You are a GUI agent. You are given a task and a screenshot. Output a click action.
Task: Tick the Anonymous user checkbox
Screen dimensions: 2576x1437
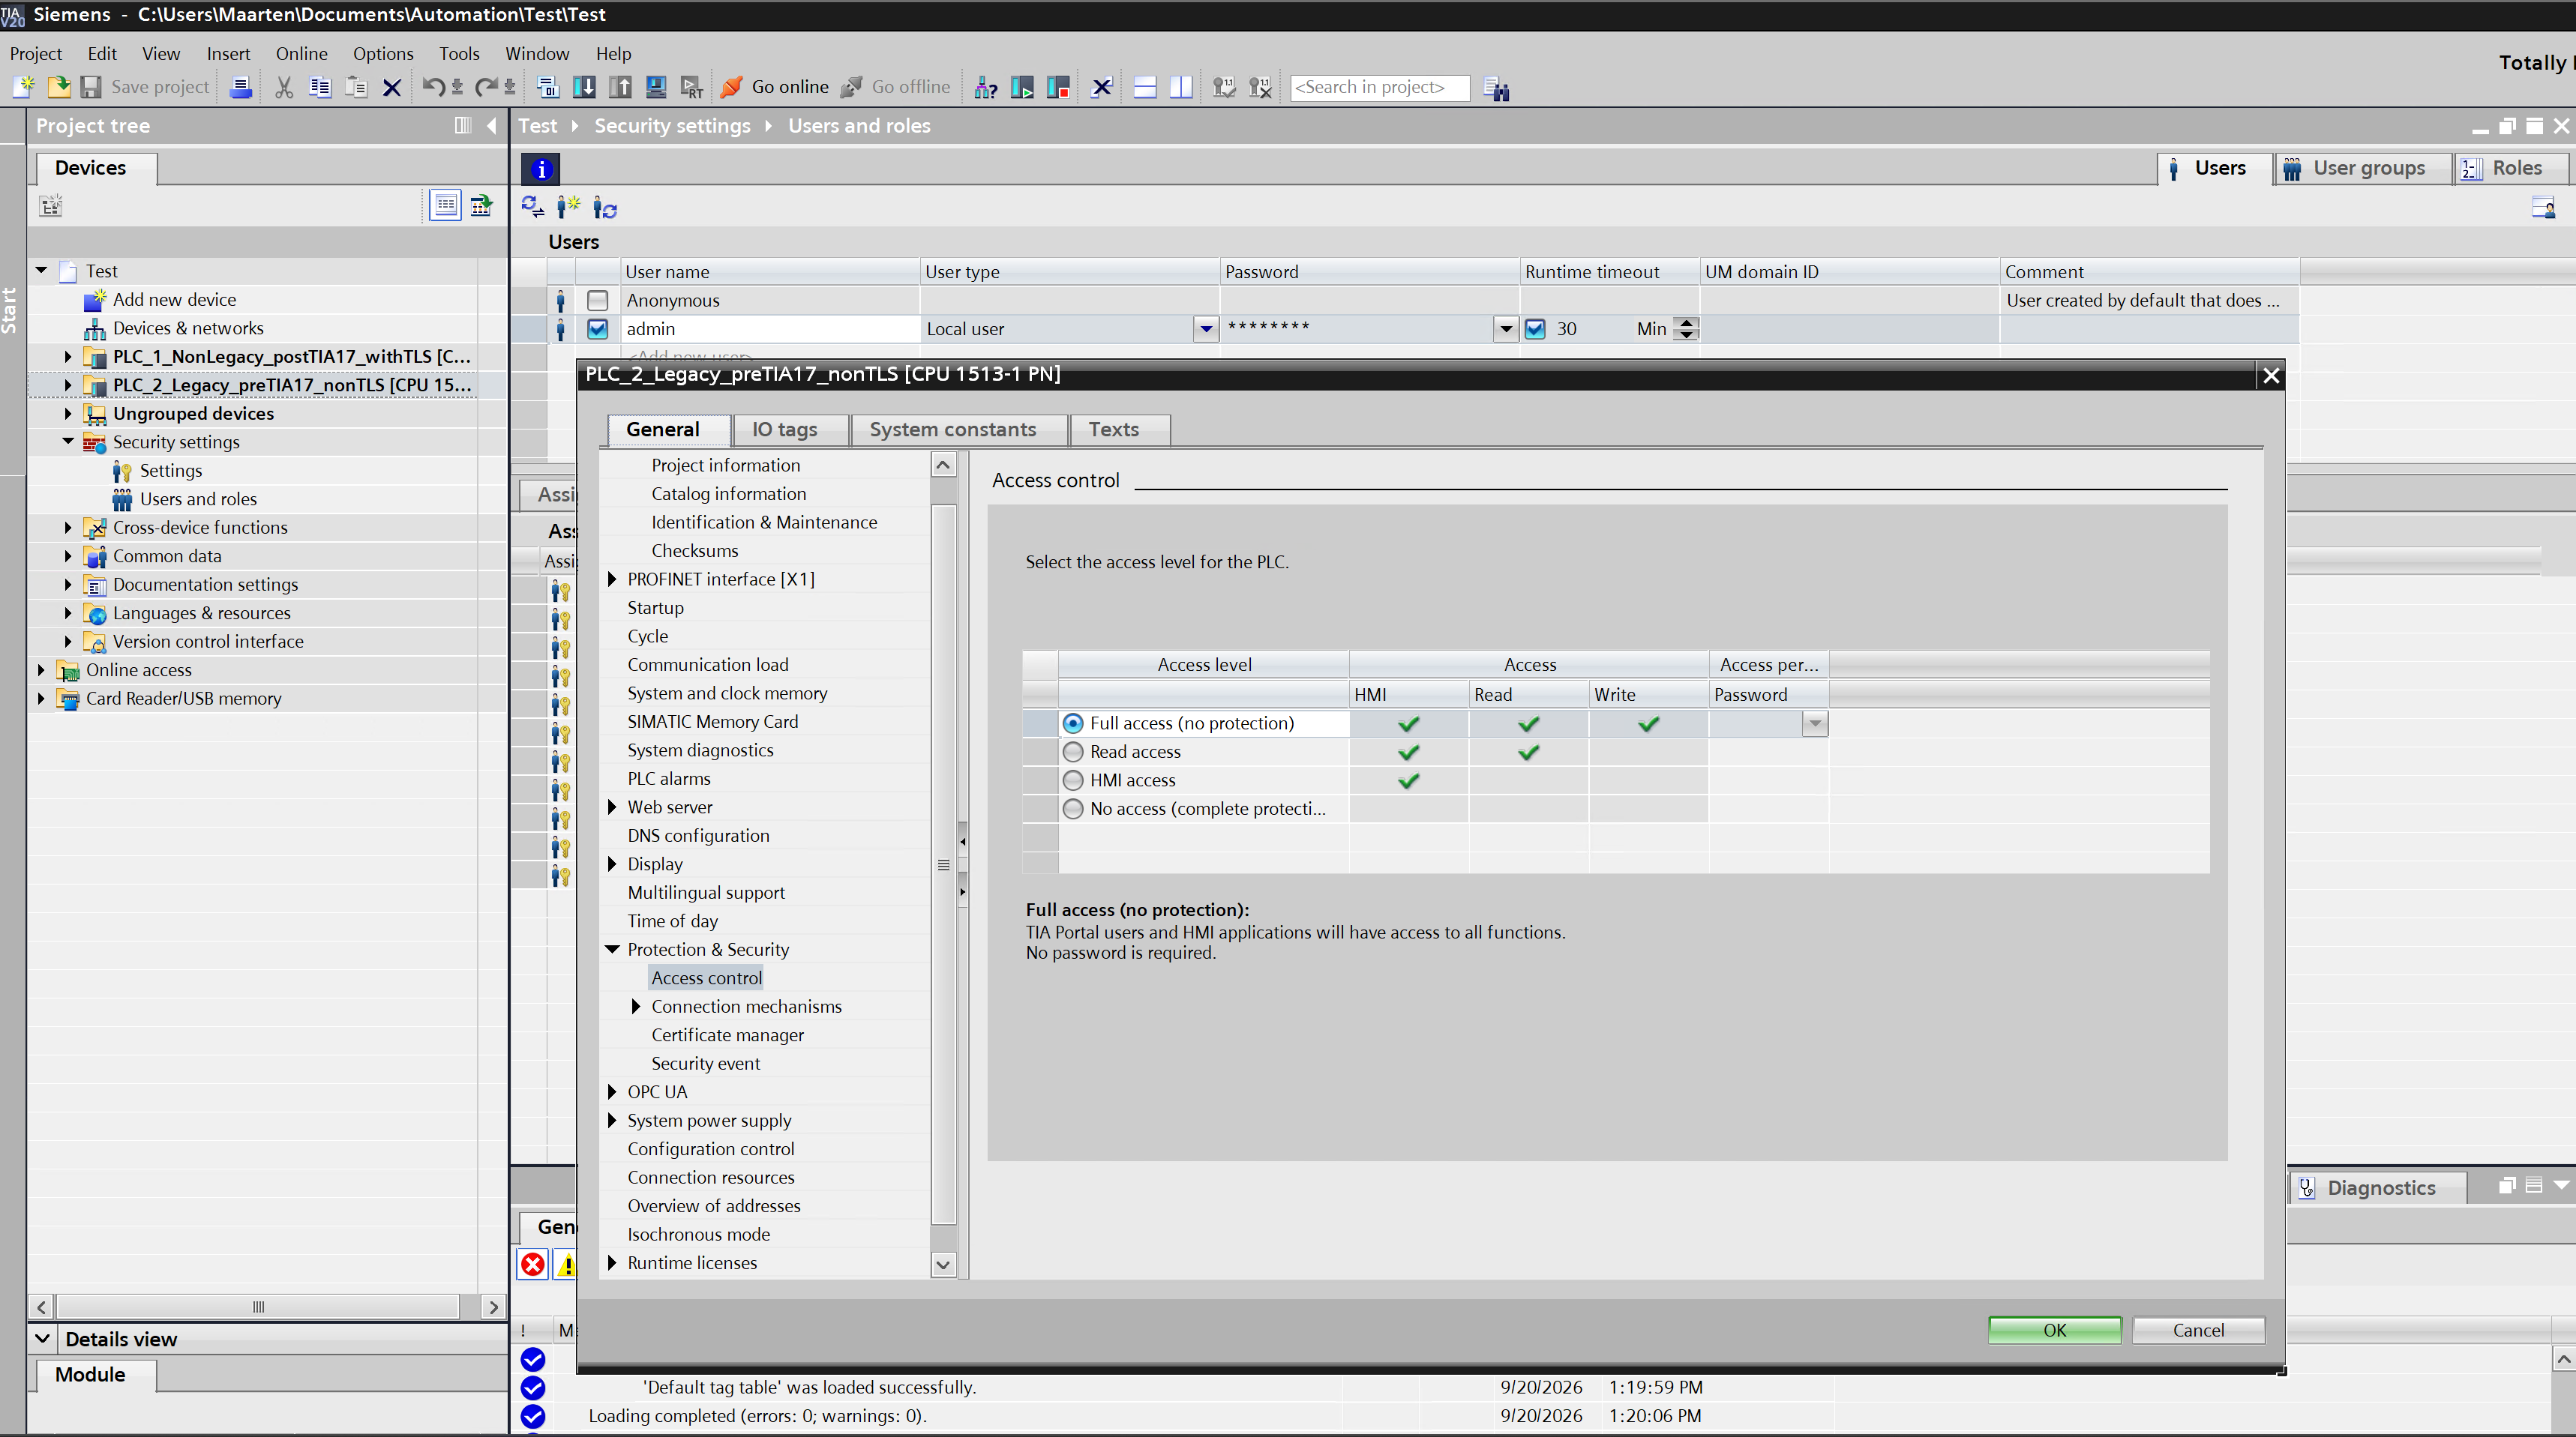pyautogui.click(x=597, y=300)
